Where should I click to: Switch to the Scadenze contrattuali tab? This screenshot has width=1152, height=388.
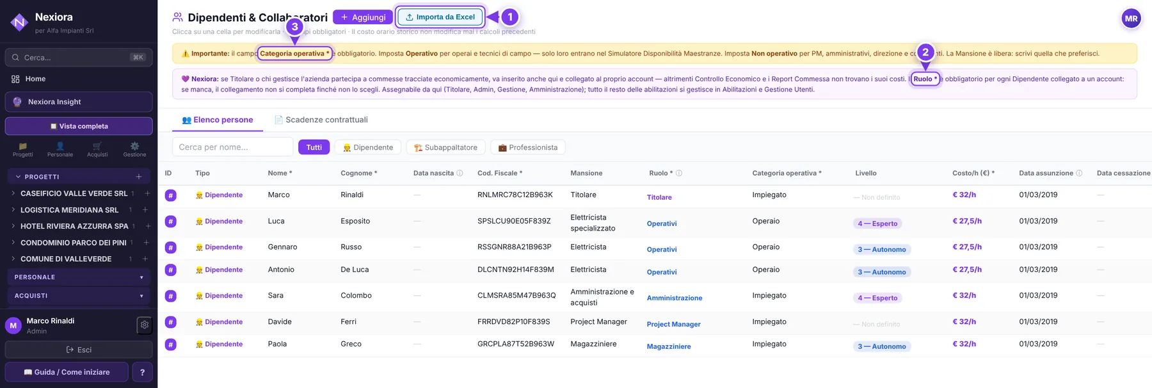321,120
